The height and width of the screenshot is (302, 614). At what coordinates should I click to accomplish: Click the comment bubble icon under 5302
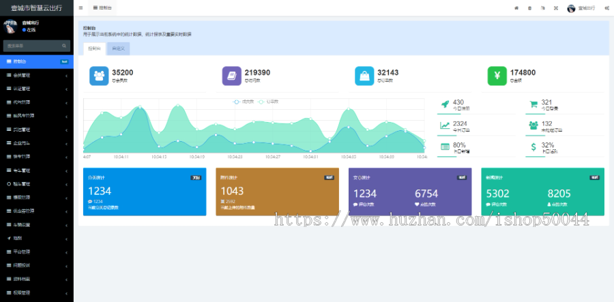coord(488,205)
